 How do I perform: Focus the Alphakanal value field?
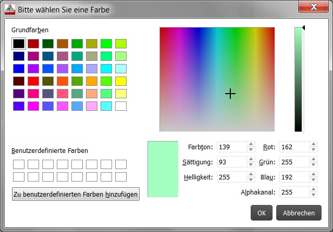(293, 192)
